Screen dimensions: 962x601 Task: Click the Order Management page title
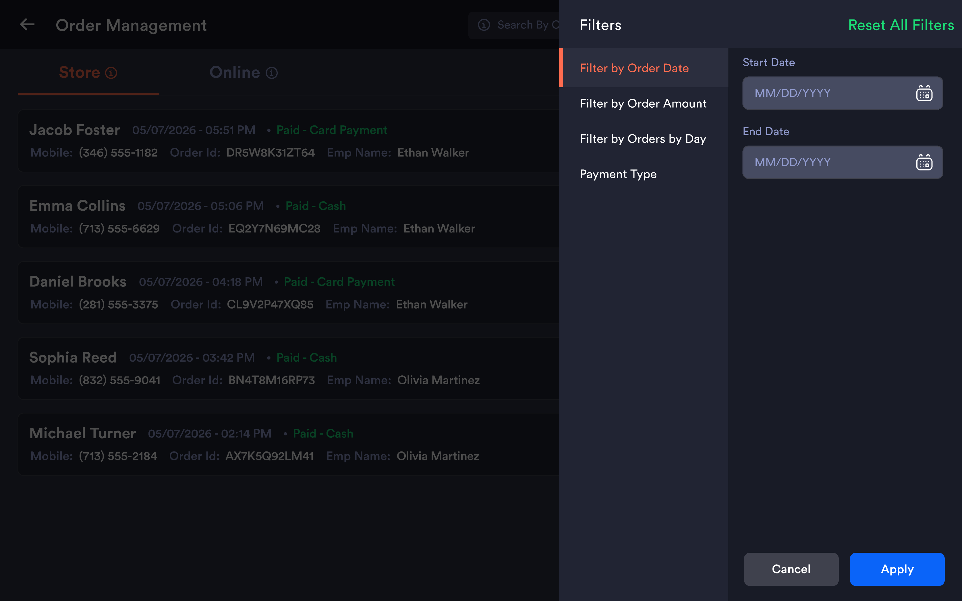click(x=131, y=26)
